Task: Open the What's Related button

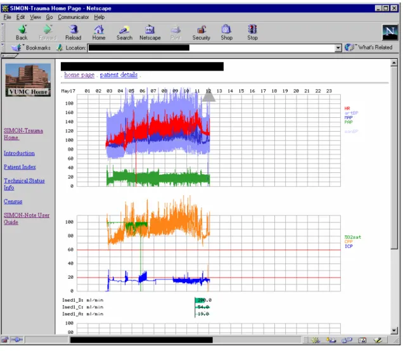Action: pyautogui.click(x=369, y=48)
